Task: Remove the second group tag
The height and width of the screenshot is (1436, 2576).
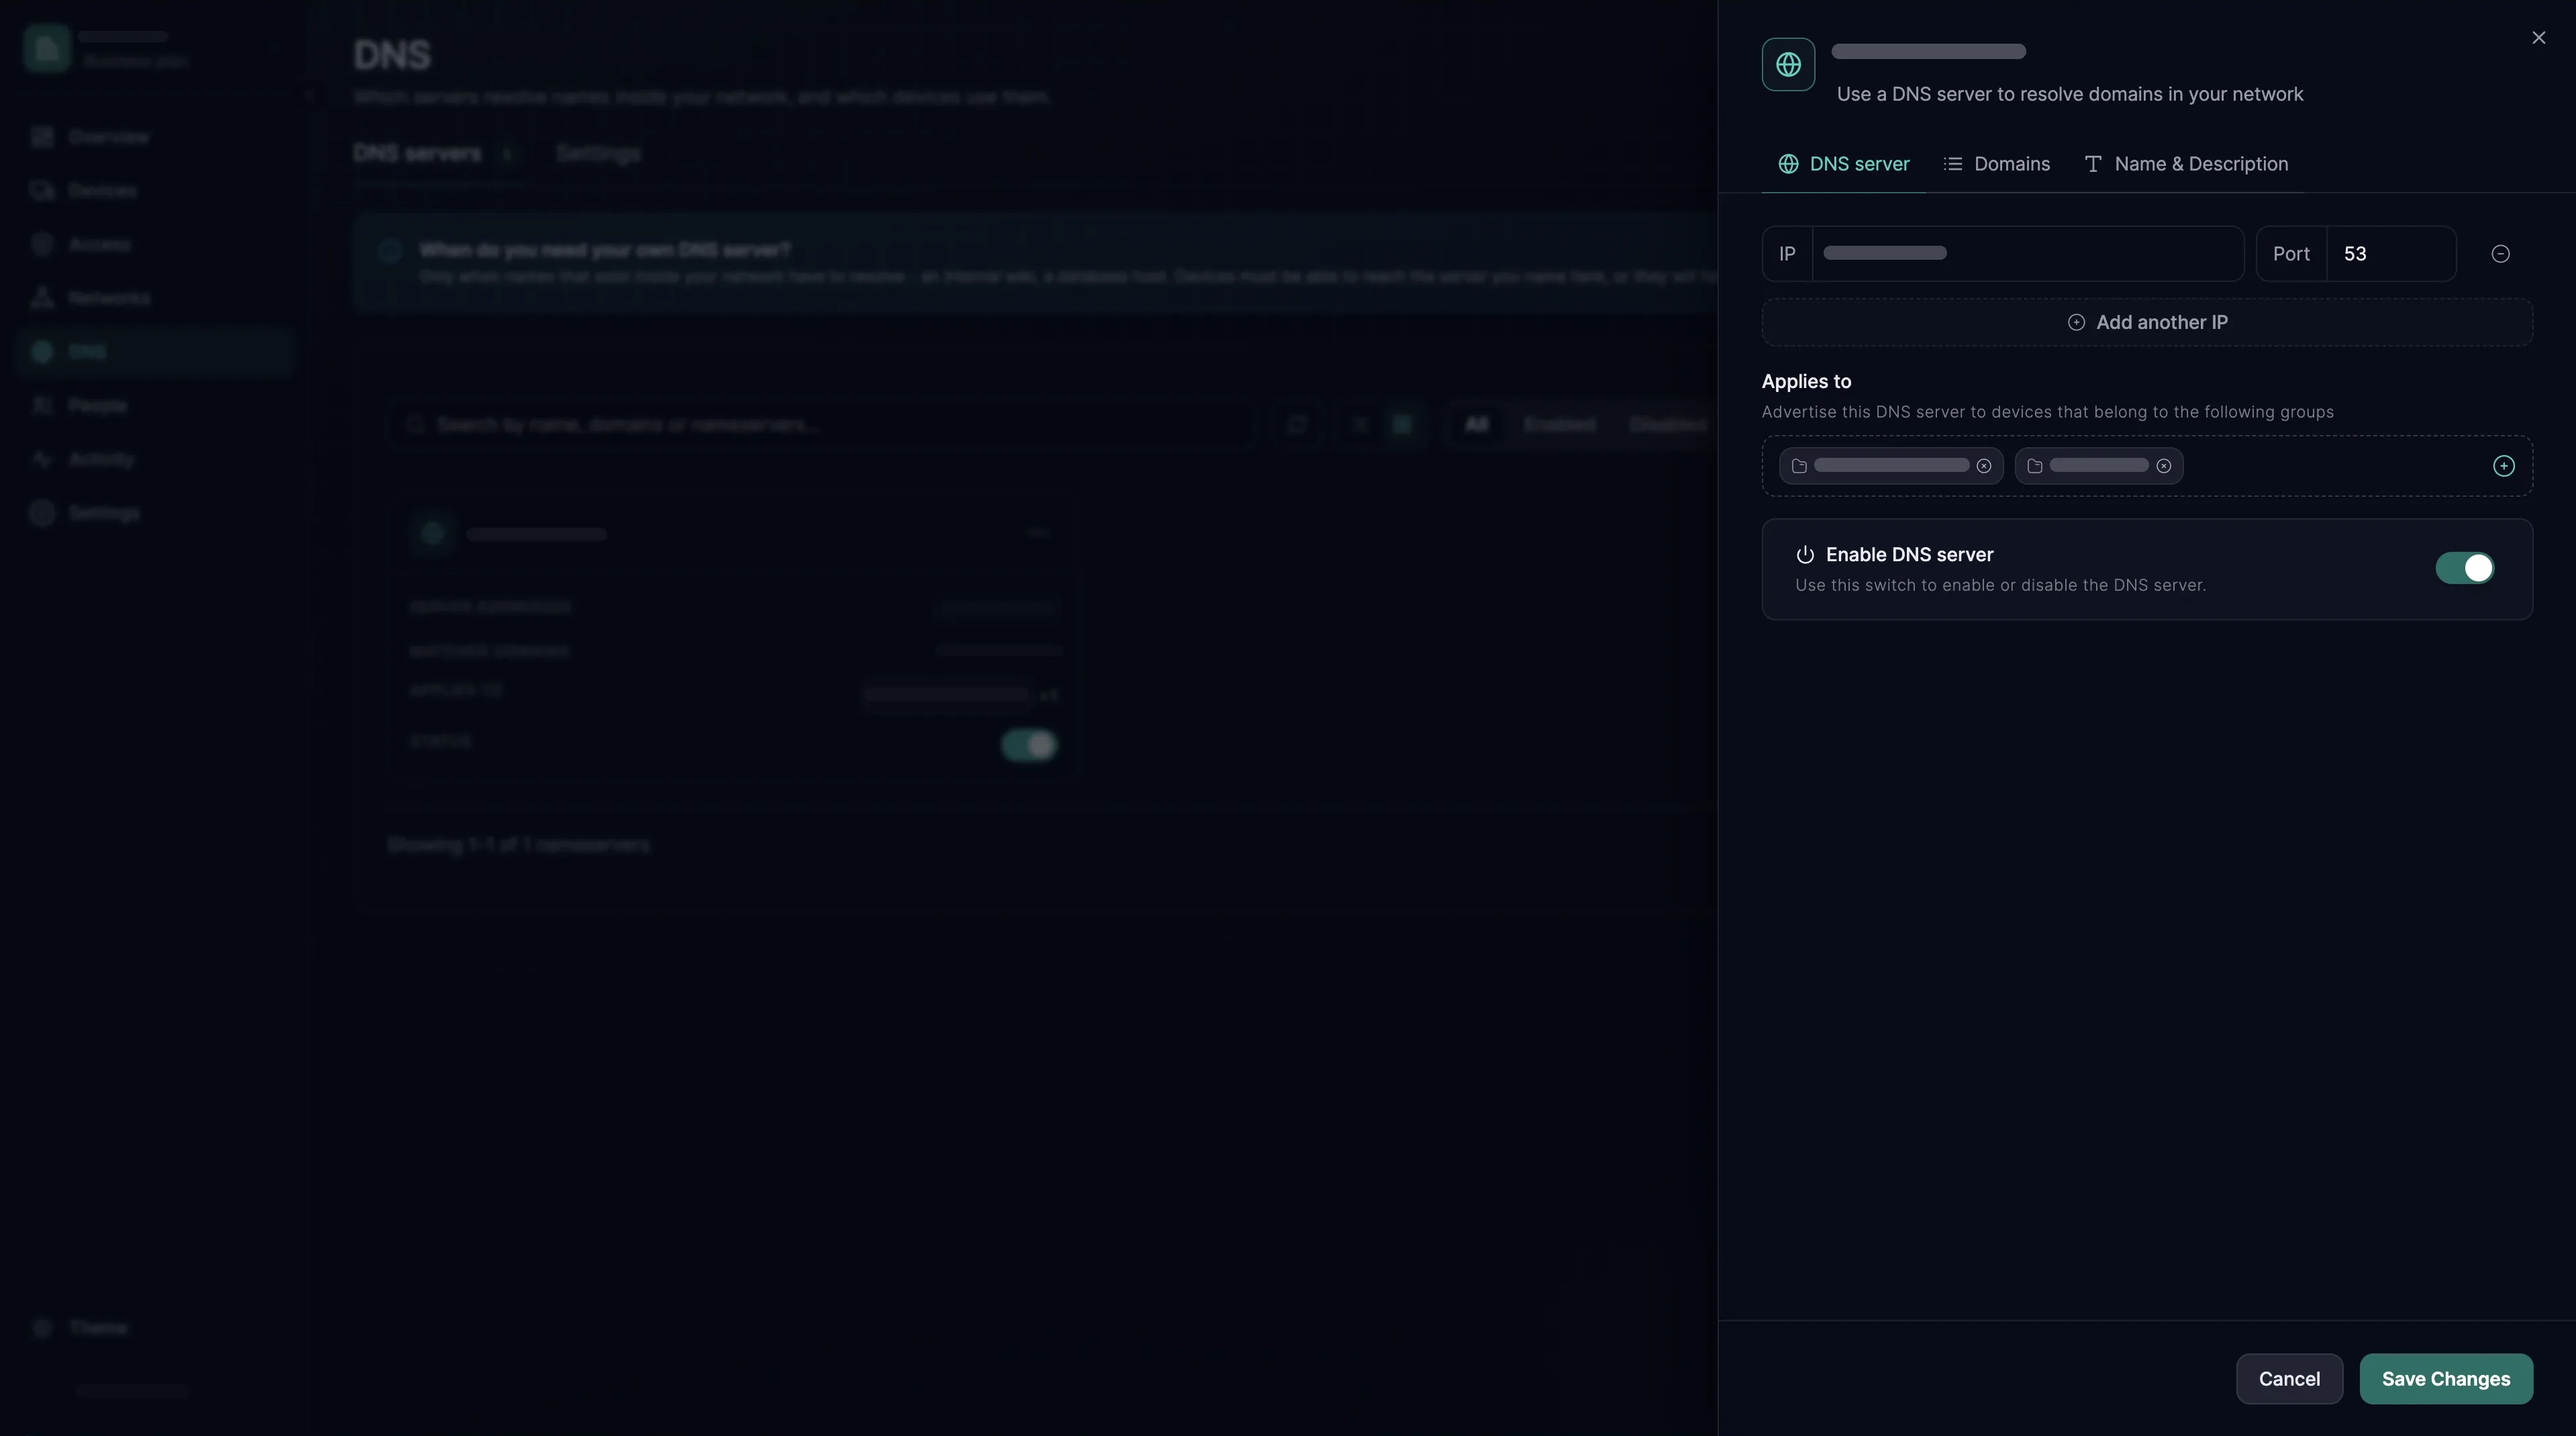Action: click(2163, 466)
